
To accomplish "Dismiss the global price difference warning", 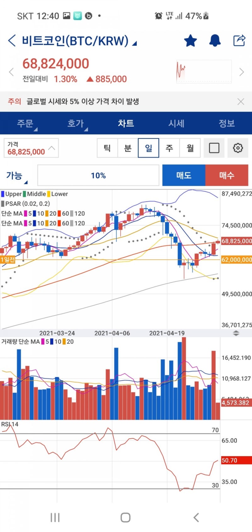I will (241, 101).
